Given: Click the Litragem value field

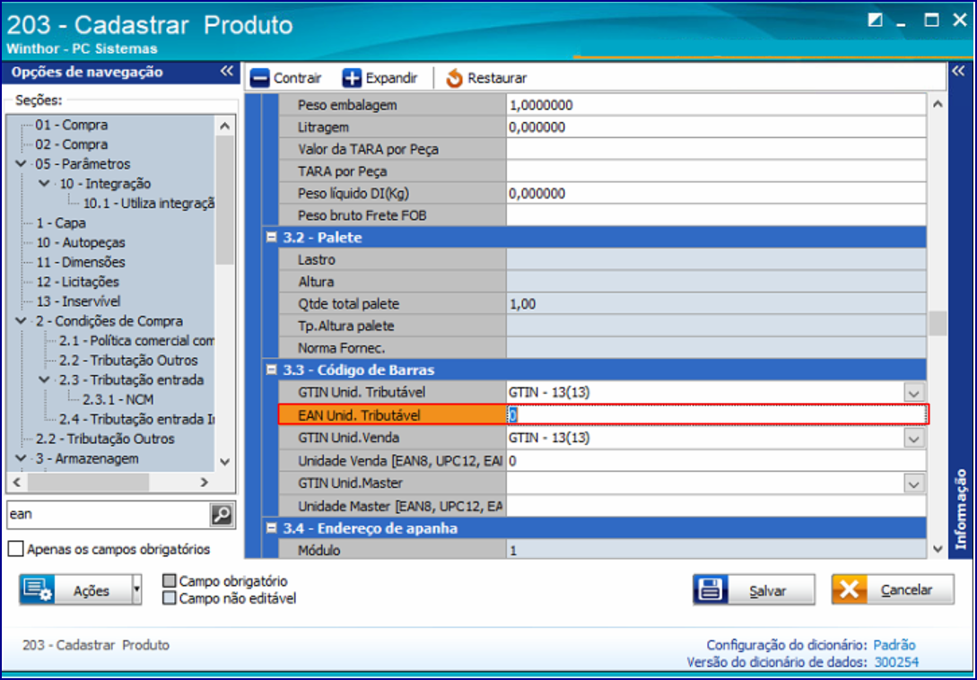Looking at the screenshot, I should pos(717,127).
